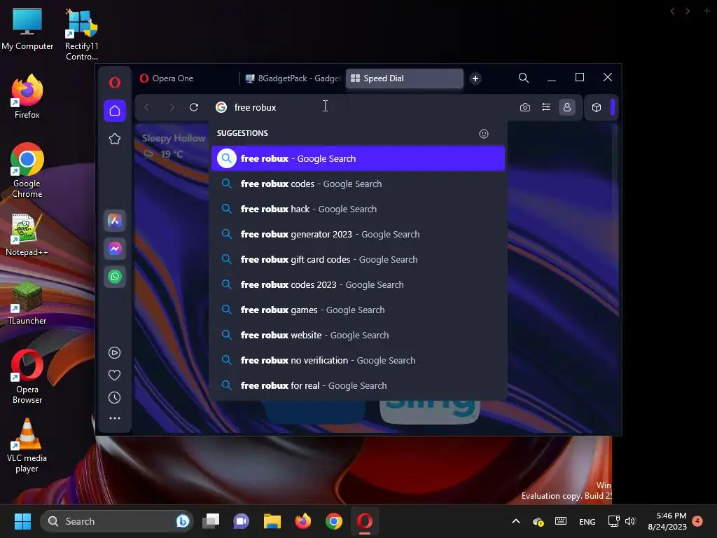The height and width of the screenshot is (538, 717).
Task: Open Firefox desktop shortcut
Action: coord(27,97)
